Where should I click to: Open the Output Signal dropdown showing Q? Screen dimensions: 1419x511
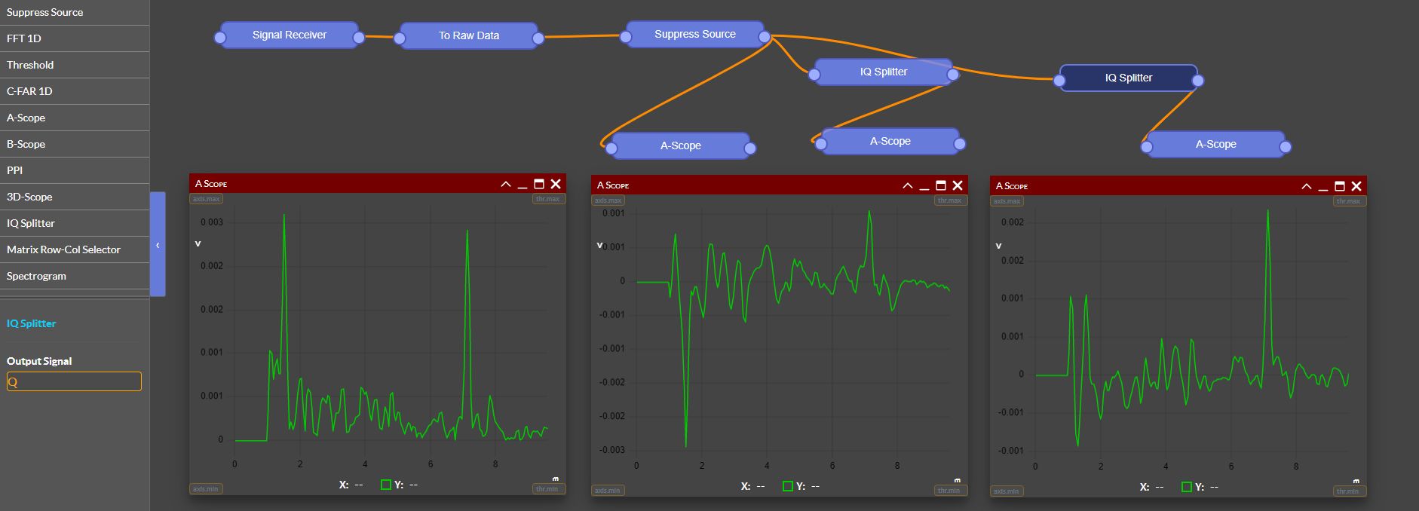74,381
